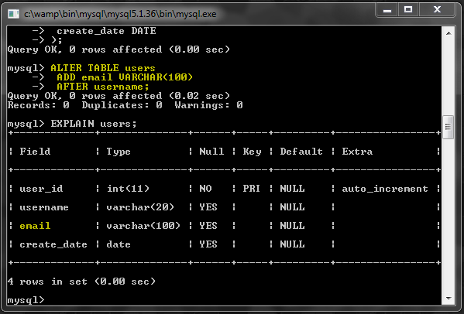This screenshot has width=464, height=314.
Task: Close the mysql.exe console window
Action: coord(438,10)
